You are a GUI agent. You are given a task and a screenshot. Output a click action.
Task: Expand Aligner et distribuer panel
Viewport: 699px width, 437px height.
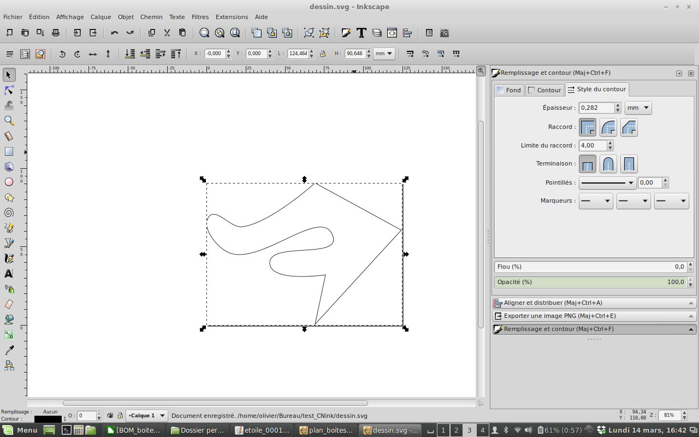(594, 303)
